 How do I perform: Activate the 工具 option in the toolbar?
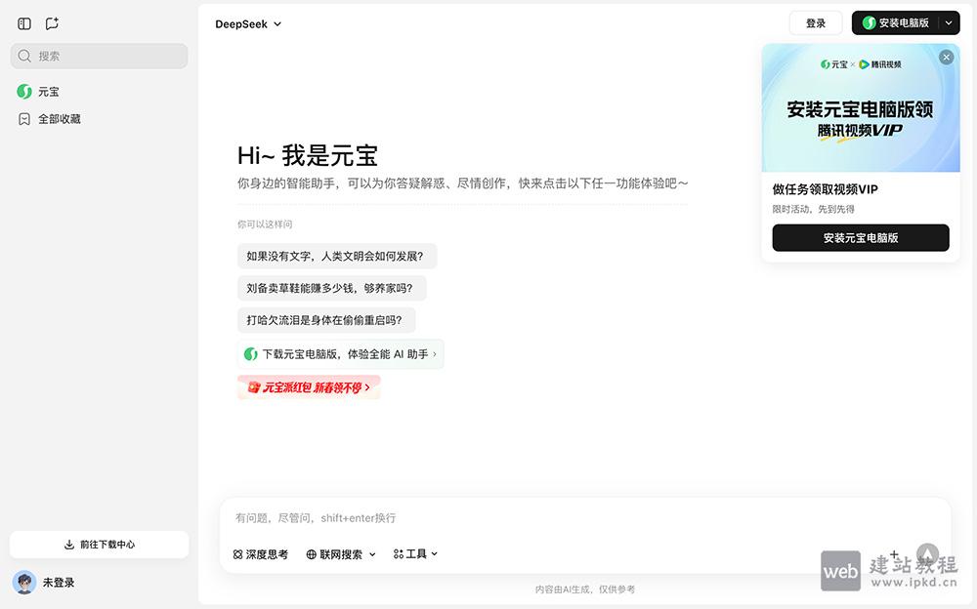pos(410,553)
